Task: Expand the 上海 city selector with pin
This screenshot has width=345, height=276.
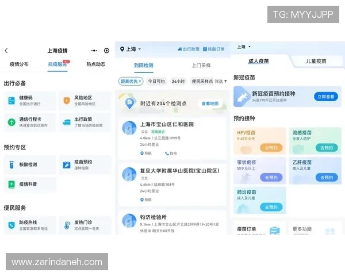Action: click(x=131, y=49)
